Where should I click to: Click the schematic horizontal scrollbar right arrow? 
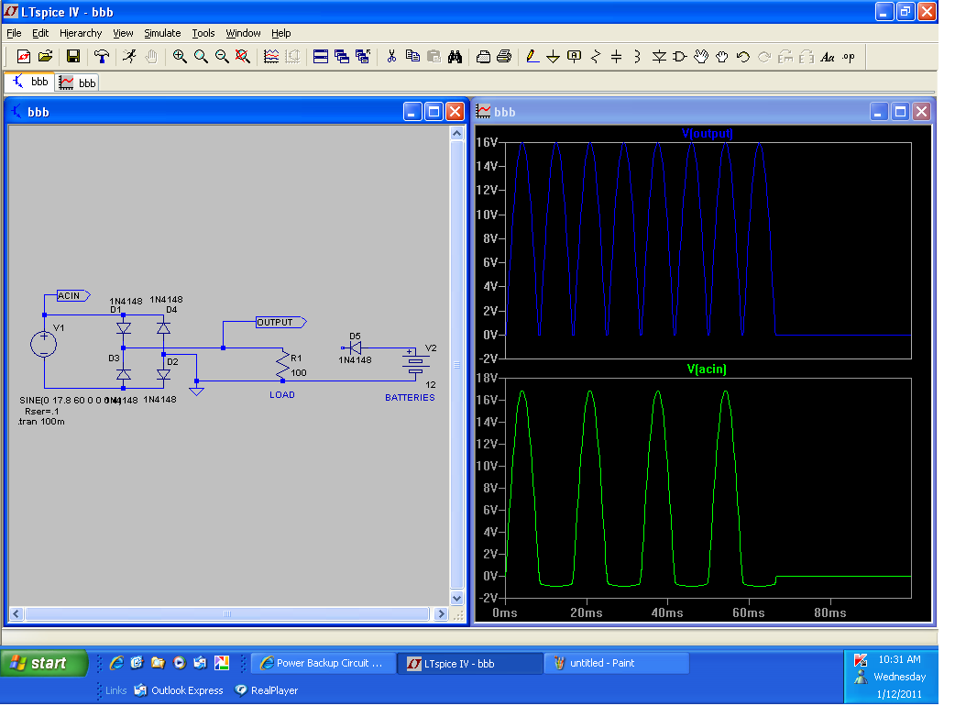click(x=442, y=614)
